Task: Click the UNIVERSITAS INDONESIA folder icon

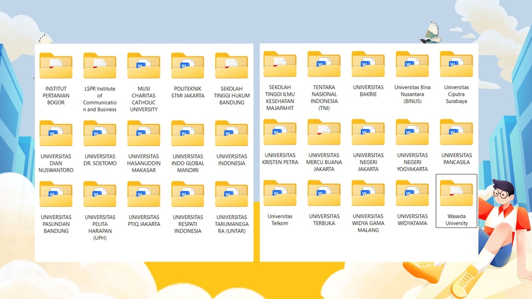Action: click(232, 134)
